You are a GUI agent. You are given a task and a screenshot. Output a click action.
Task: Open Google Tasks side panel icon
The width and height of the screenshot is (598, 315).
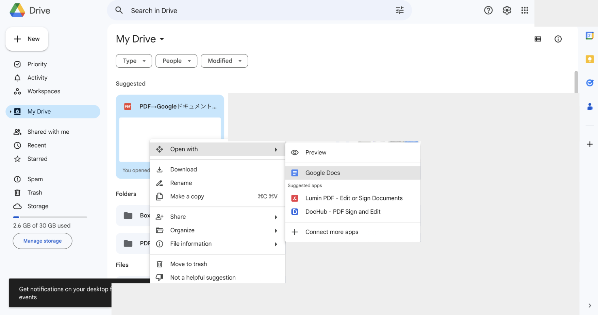(x=589, y=83)
